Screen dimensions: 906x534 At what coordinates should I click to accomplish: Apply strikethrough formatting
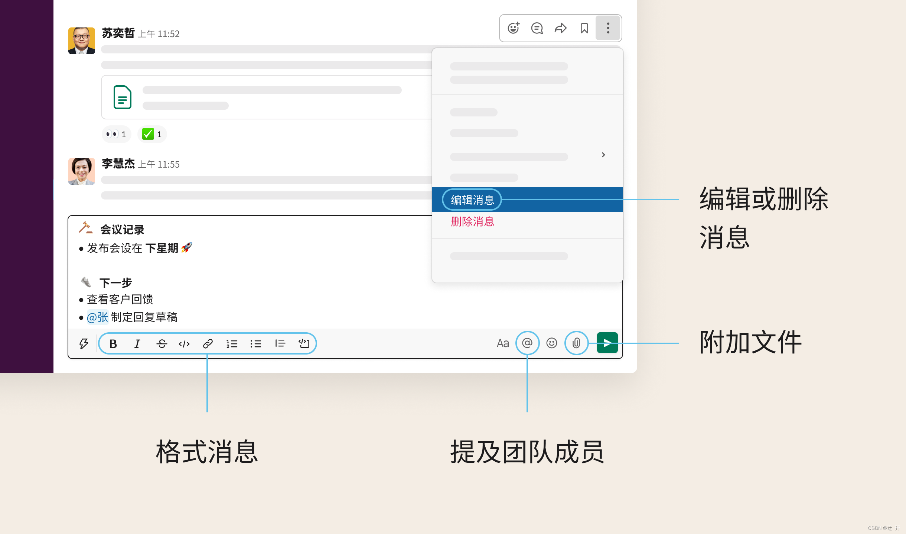[x=162, y=344]
